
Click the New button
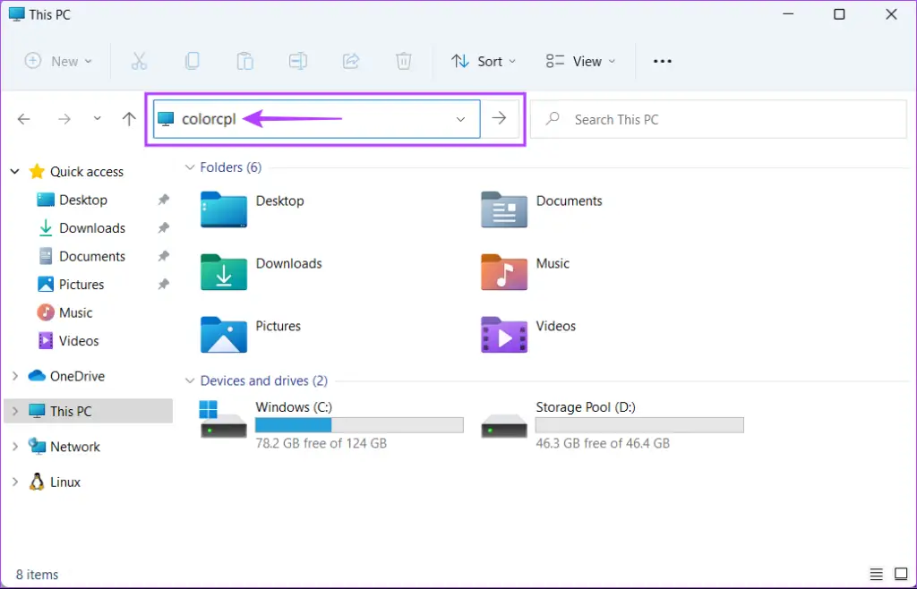pyautogui.click(x=58, y=61)
